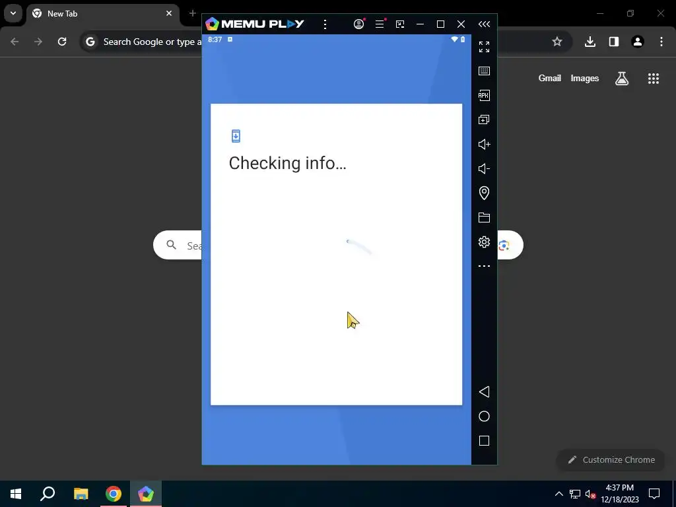Click the Checking info… heading
The width and height of the screenshot is (676, 507).
coord(288,164)
